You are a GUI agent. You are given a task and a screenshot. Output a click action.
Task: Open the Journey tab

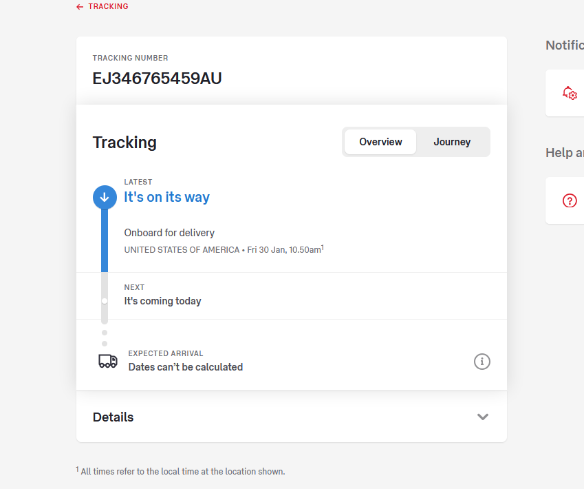point(452,142)
